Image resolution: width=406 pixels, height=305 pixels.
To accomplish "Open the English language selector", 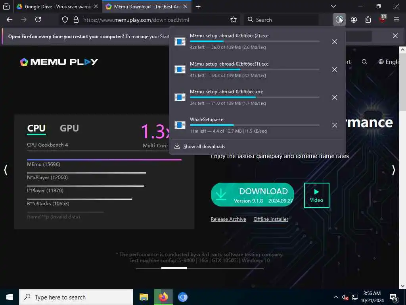I will coord(389,62).
